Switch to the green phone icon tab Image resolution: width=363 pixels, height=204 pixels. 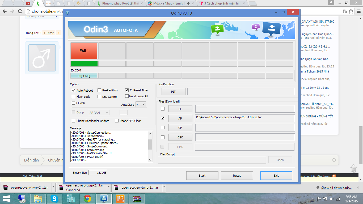coord(38,3)
